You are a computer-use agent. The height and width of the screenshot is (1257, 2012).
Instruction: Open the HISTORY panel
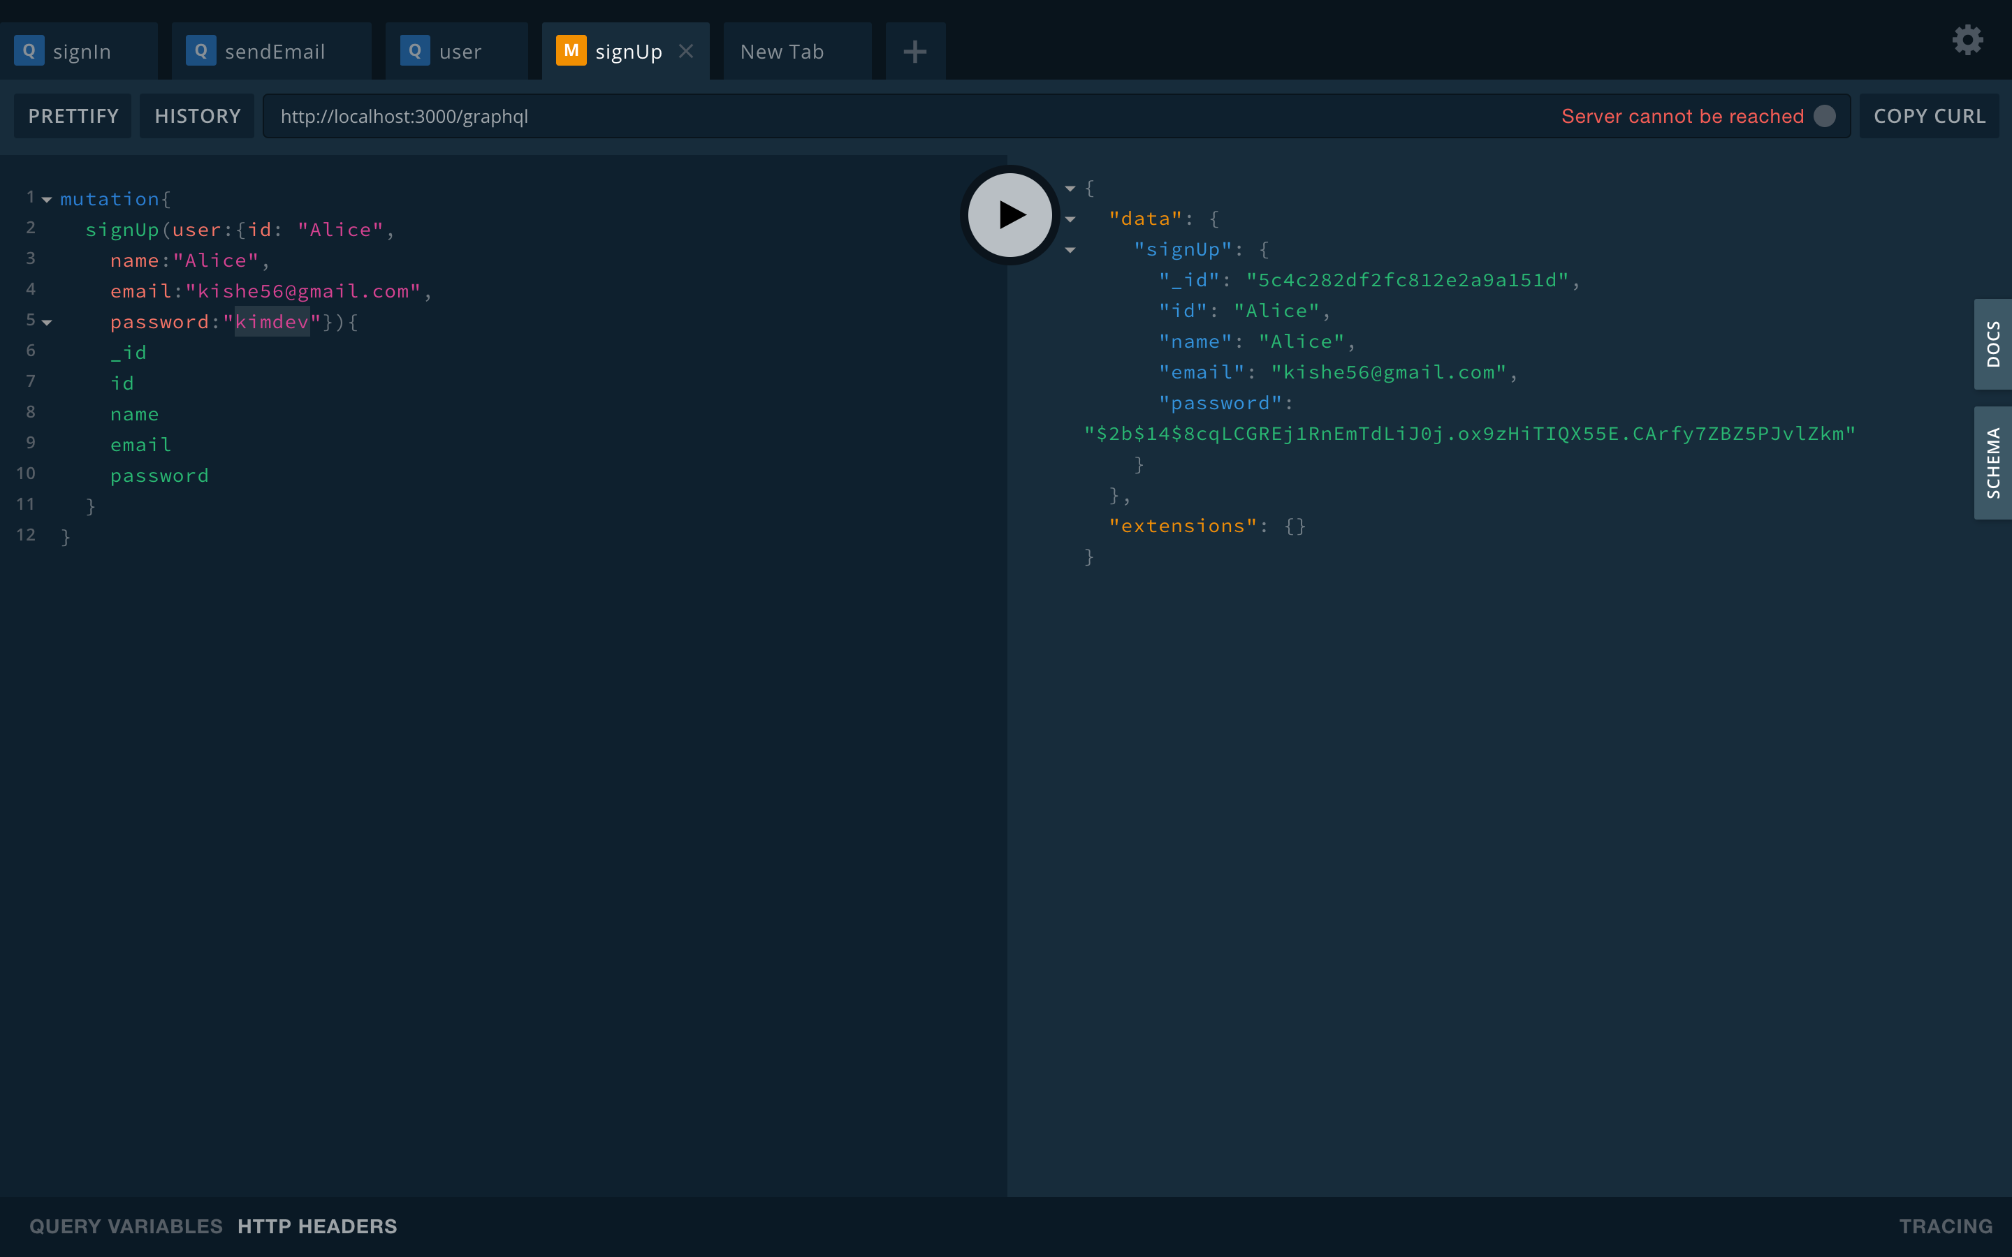[197, 115]
